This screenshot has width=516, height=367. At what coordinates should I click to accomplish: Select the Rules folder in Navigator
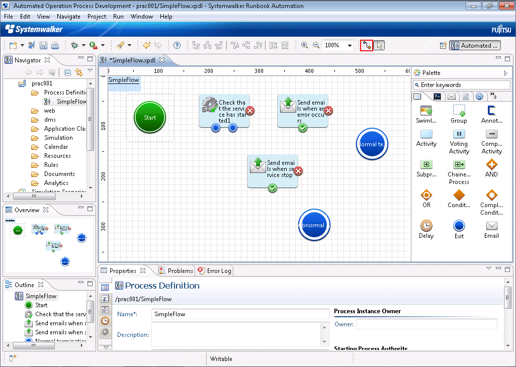[45, 165]
